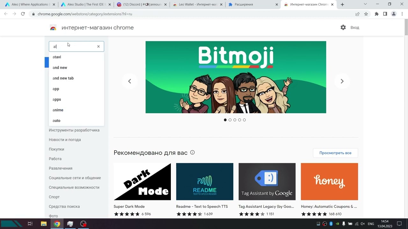The image size is (408, 229).
Task: Open category Инструменты разработчика
Action: tap(74, 130)
